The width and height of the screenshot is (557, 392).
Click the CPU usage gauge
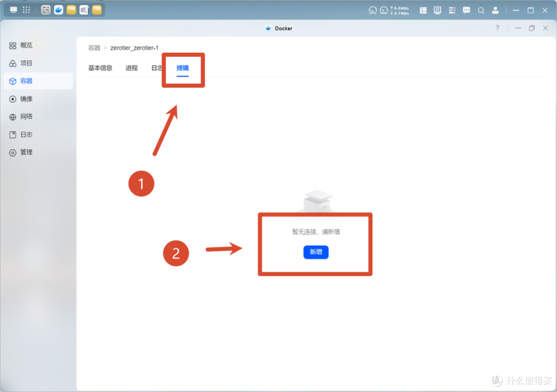tap(373, 10)
